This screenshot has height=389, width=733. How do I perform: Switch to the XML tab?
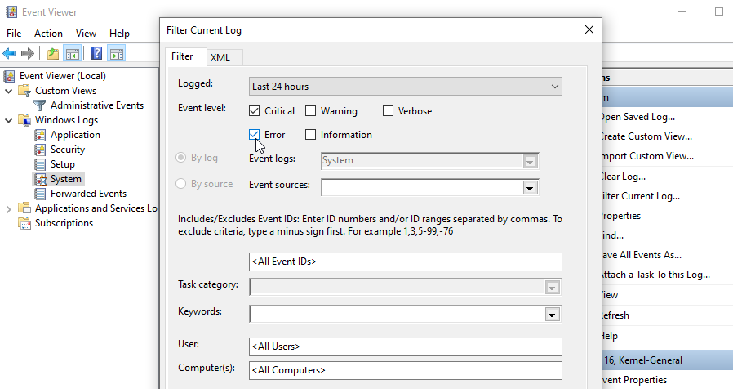coord(220,57)
